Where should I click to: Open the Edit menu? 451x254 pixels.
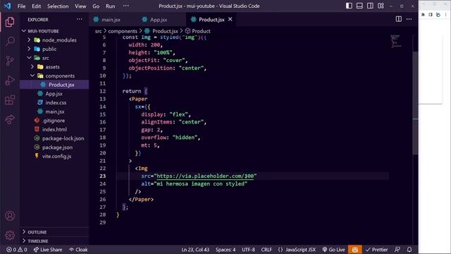point(36,6)
